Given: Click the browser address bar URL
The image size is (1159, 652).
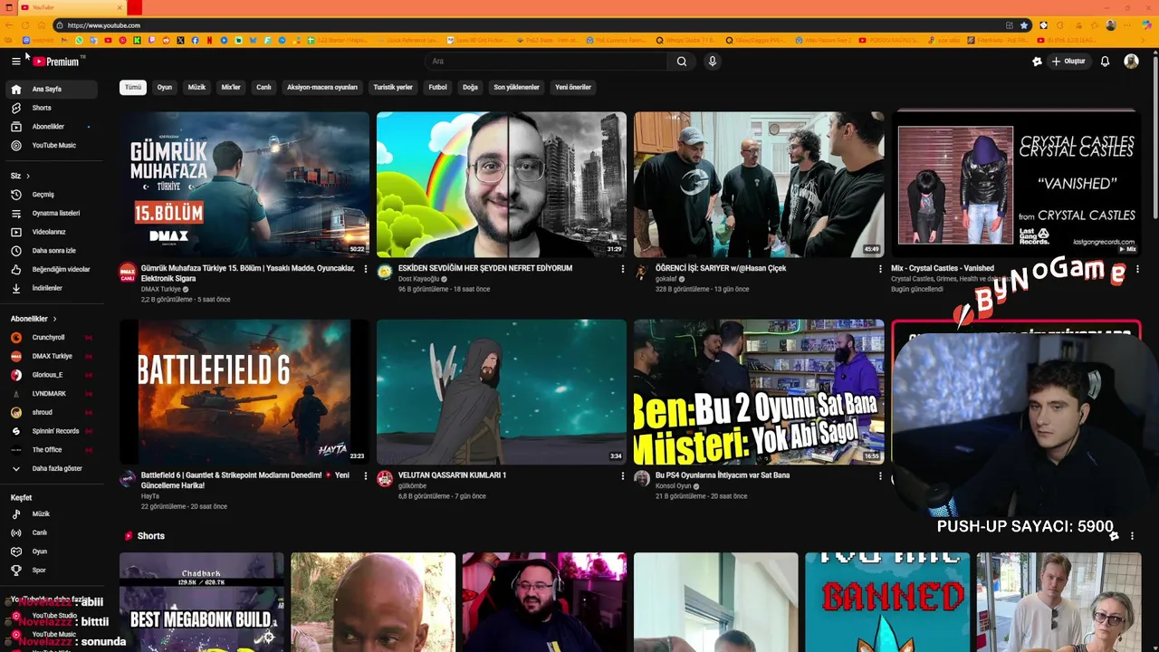Looking at the screenshot, I should point(104,25).
